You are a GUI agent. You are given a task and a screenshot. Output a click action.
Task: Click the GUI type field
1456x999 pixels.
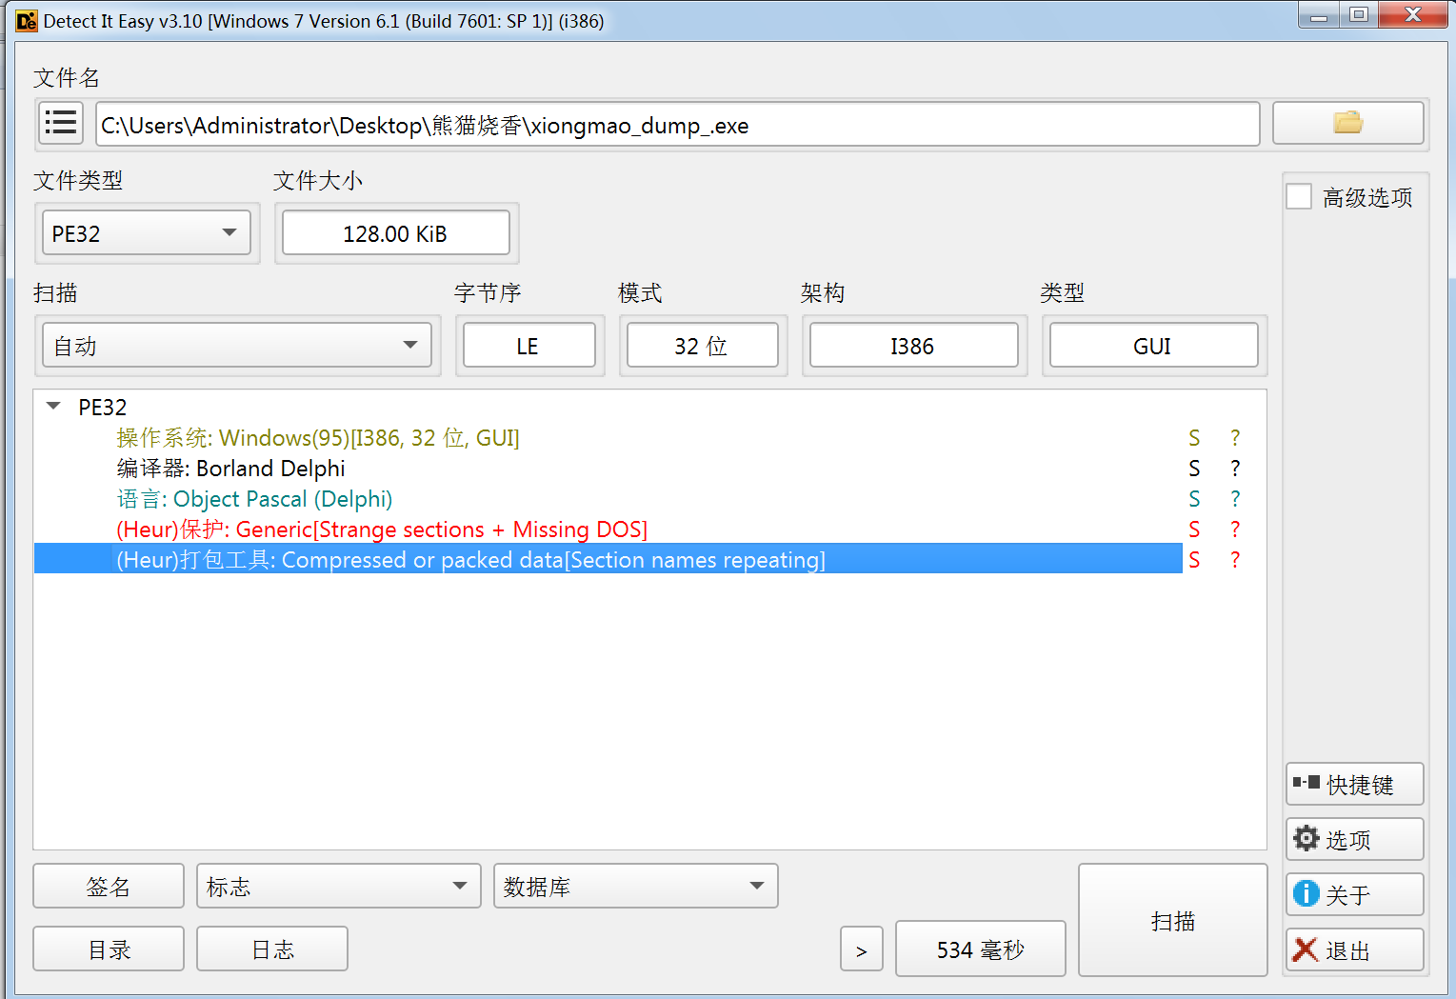(x=1153, y=345)
